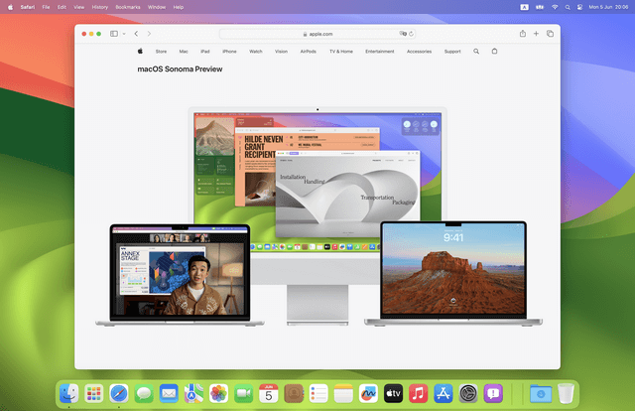Go back with the back arrow
The height and width of the screenshot is (411, 635).
136,34
